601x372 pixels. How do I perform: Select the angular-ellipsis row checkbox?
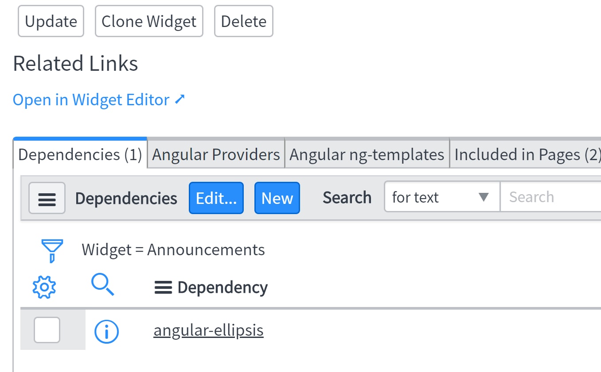[x=47, y=330]
